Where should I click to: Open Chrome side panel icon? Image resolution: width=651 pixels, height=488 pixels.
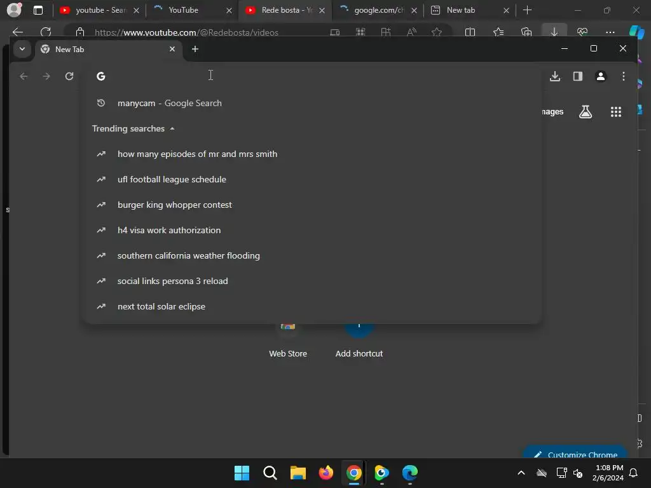coord(577,76)
